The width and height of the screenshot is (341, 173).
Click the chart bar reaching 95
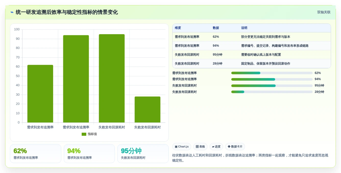pos(112,78)
